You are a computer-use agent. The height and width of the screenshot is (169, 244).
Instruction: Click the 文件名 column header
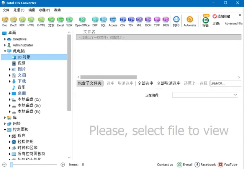(89, 32)
